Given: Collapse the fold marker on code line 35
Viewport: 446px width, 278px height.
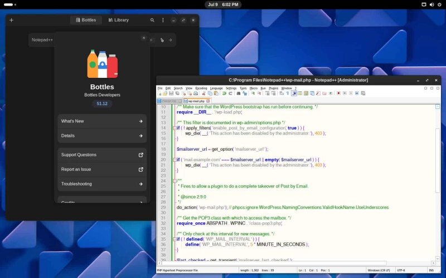Looking at the screenshot, I should click(174, 239).
